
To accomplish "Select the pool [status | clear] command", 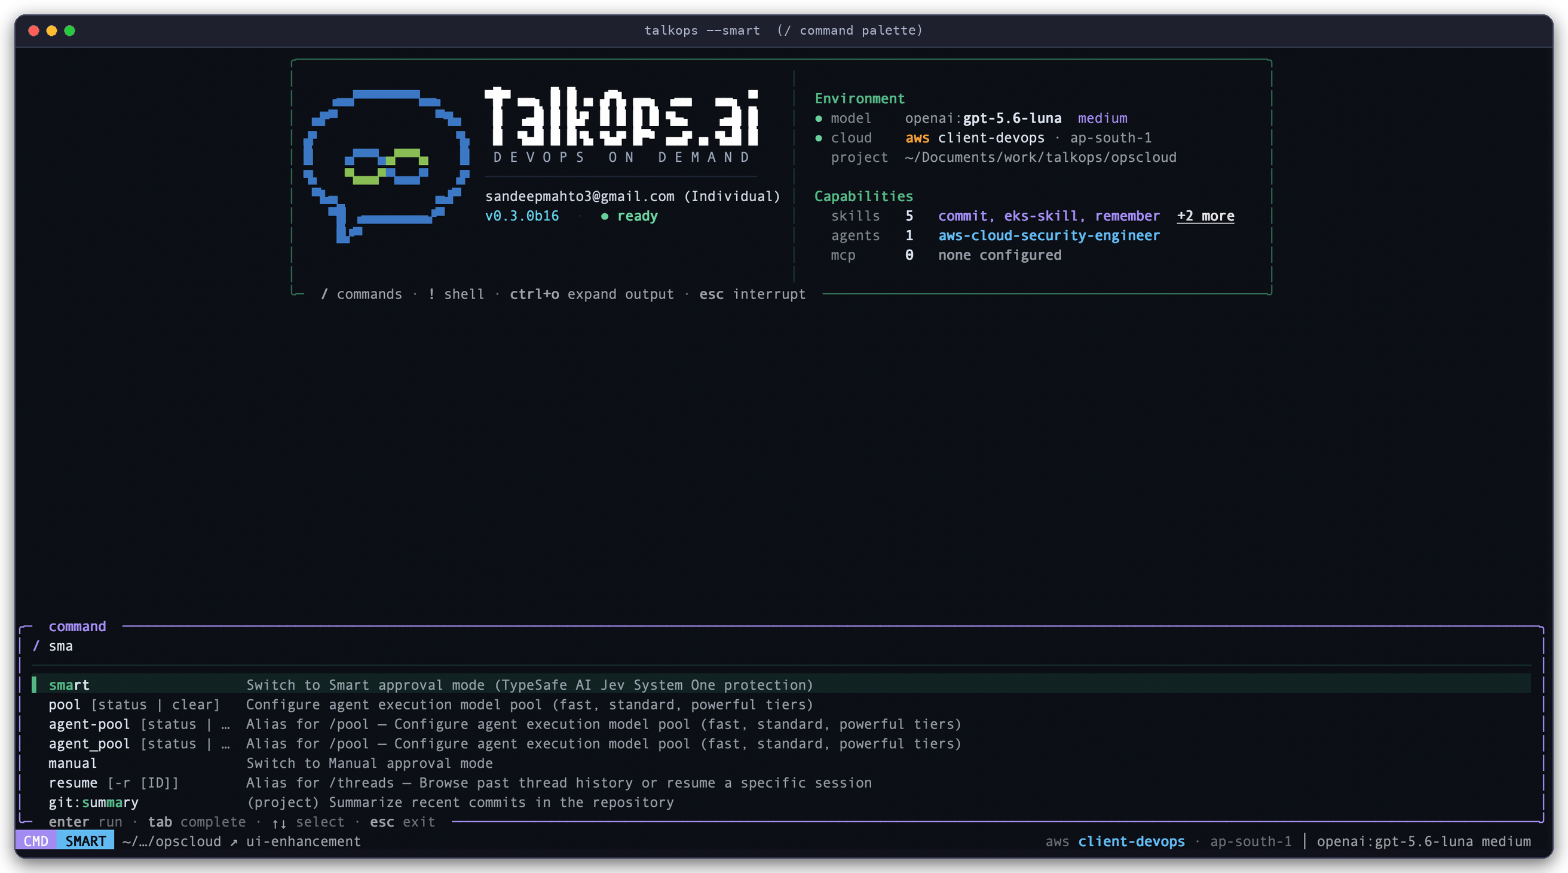I will tap(782, 705).
